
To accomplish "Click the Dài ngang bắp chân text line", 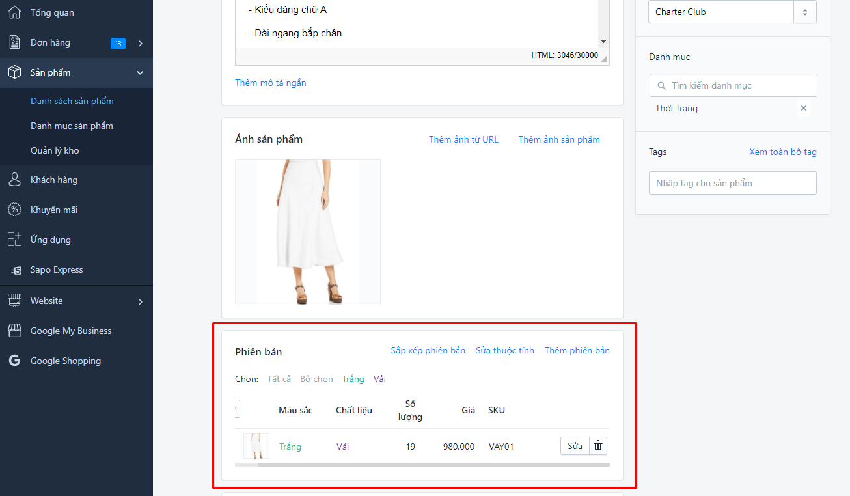I will 295,33.
